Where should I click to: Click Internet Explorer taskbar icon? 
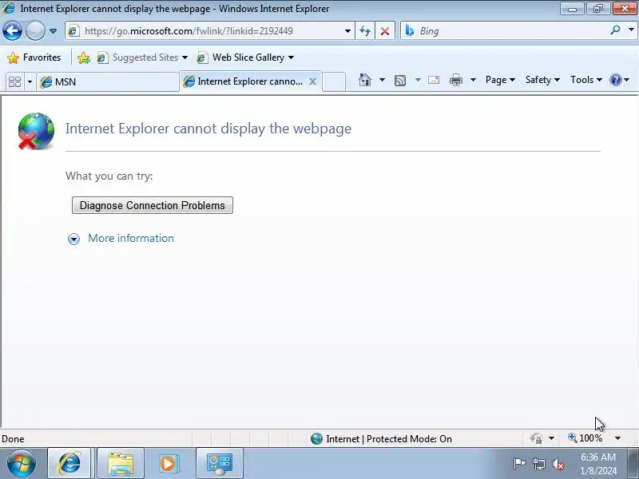pyautogui.click(x=69, y=463)
